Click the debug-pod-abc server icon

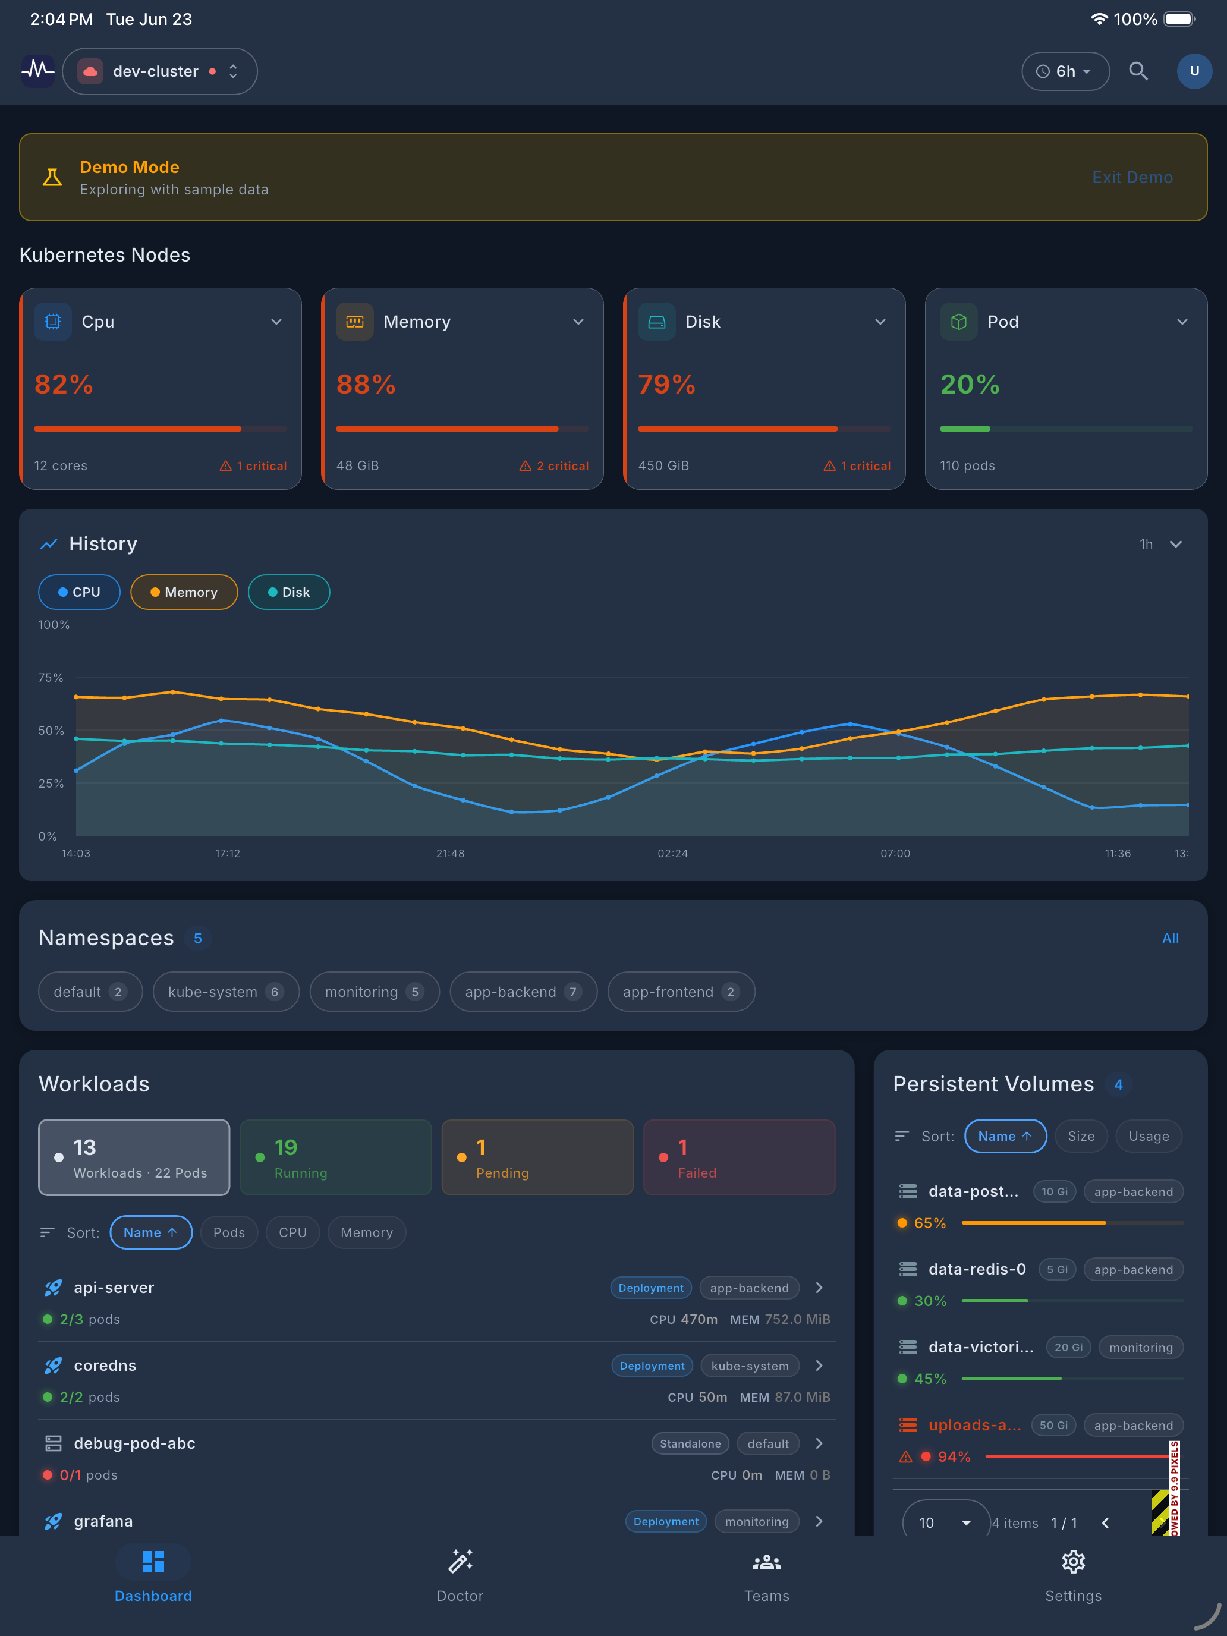click(x=54, y=1443)
